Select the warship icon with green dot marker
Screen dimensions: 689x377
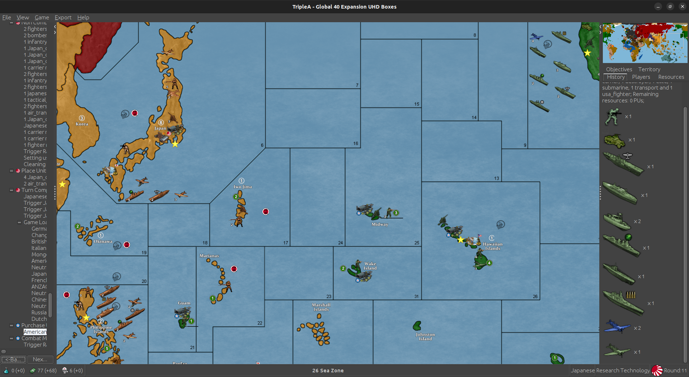(622, 245)
